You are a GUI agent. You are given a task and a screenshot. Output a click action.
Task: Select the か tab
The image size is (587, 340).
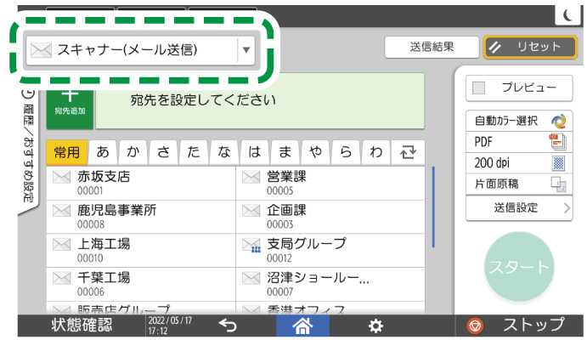coord(133,152)
